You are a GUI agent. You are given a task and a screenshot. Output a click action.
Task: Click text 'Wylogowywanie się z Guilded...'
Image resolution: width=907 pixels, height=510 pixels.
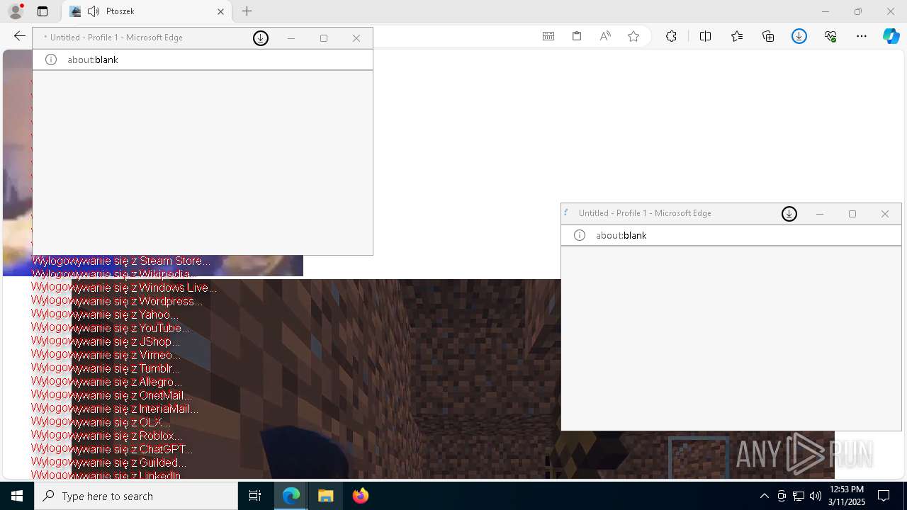click(109, 463)
